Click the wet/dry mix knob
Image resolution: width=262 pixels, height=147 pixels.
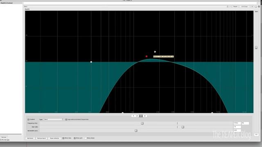coord(256,7)
